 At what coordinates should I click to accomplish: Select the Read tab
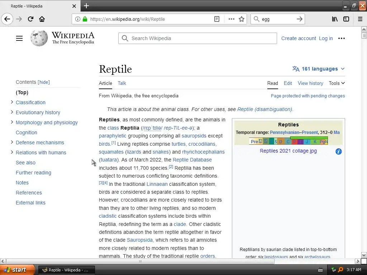(272, 83)
